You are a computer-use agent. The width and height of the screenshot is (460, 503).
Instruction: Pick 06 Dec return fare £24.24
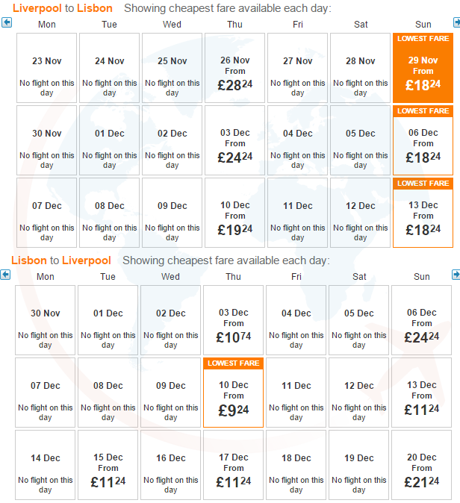(421, 320)
